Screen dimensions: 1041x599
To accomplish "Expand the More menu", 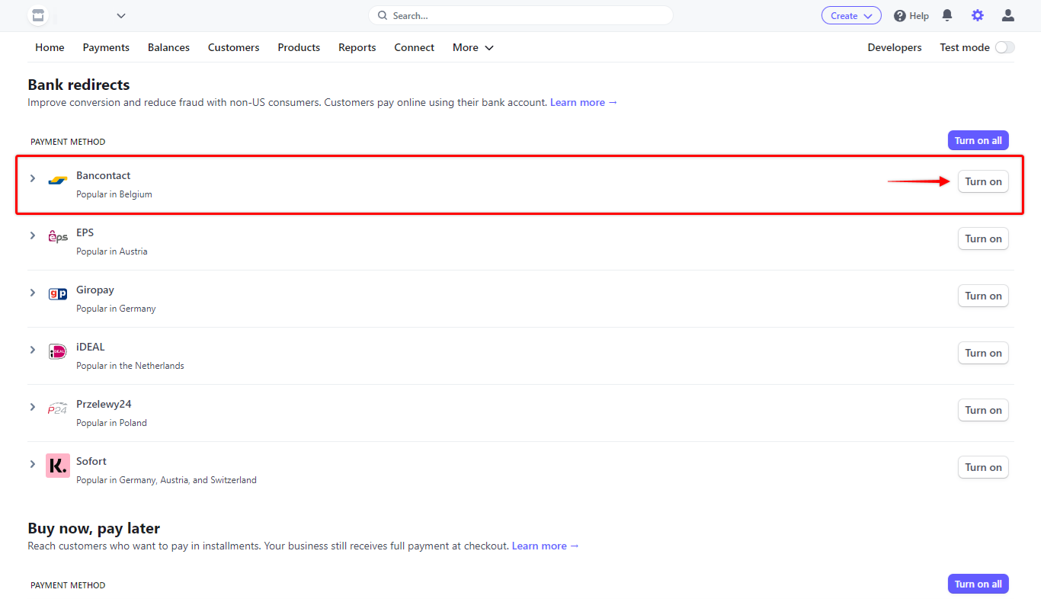I will pos(473,47).
